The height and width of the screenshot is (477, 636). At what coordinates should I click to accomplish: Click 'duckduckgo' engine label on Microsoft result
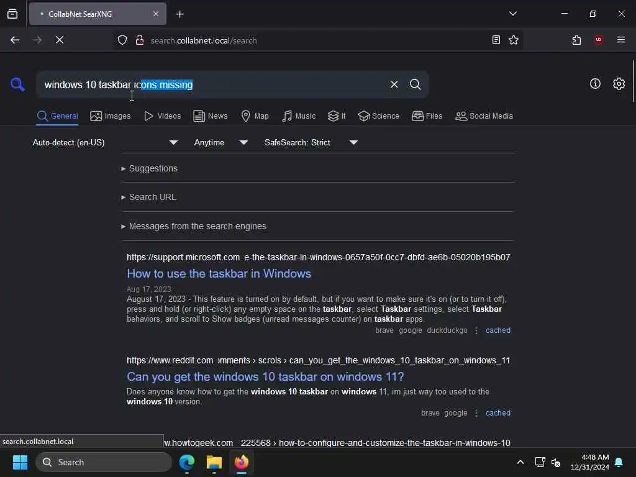[447, 330]
